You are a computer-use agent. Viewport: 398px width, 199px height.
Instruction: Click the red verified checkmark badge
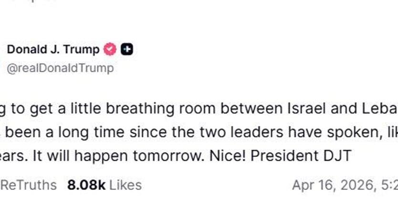[x=110, y=49]
